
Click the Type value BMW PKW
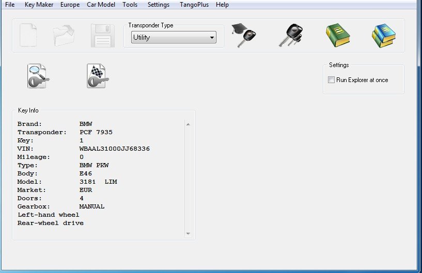click(x=94, y=165)
